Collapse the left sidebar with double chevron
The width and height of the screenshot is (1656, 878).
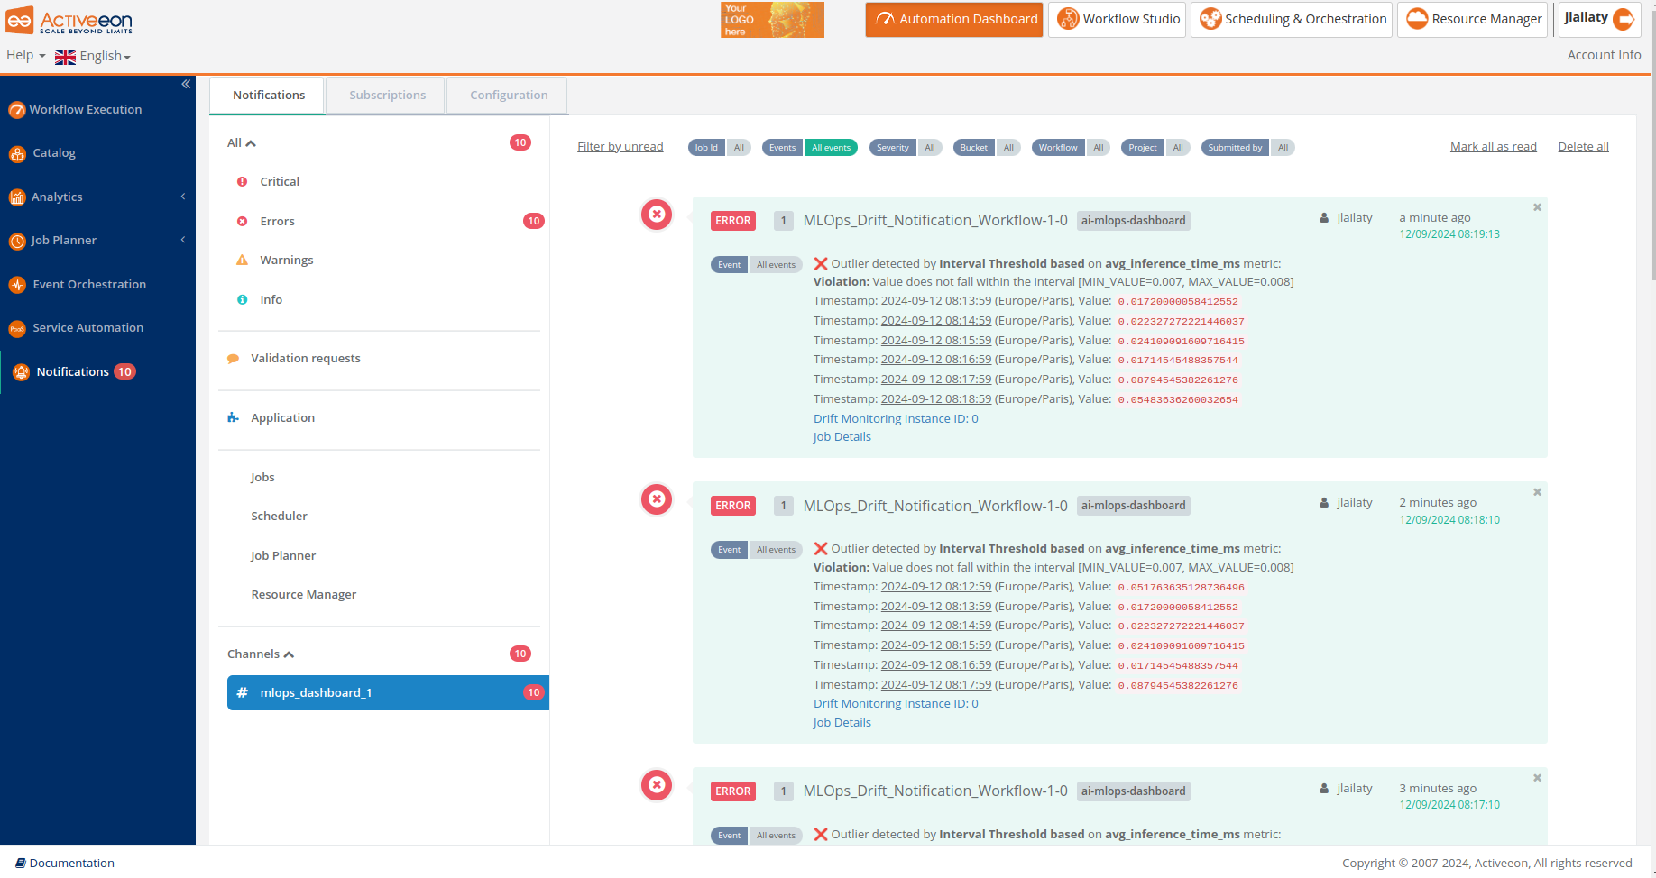185,84
